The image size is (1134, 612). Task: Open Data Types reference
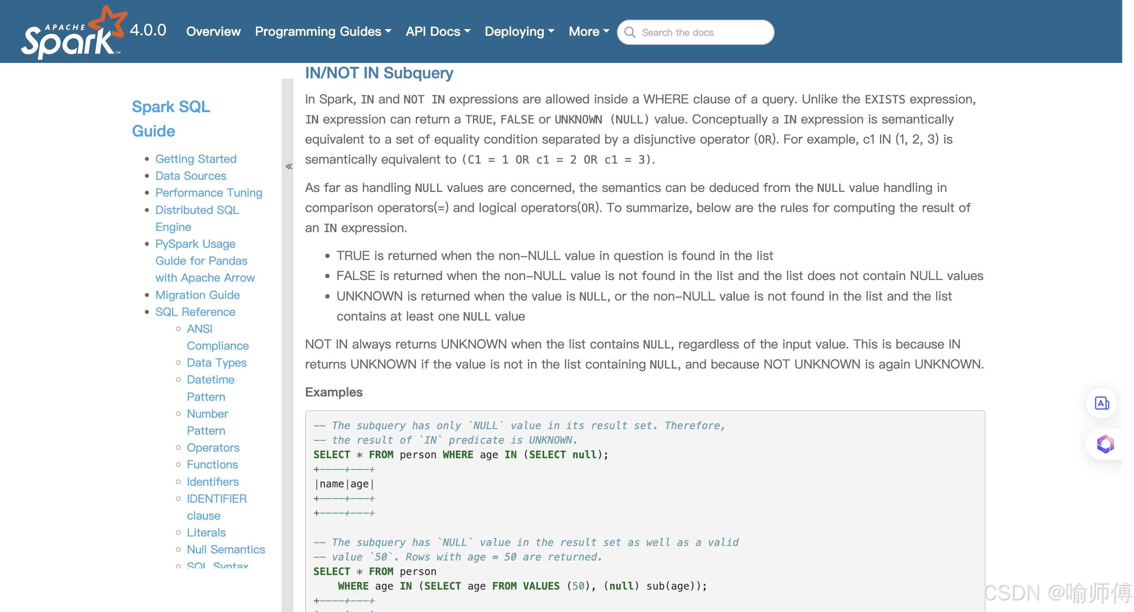[x=217, y=363]
